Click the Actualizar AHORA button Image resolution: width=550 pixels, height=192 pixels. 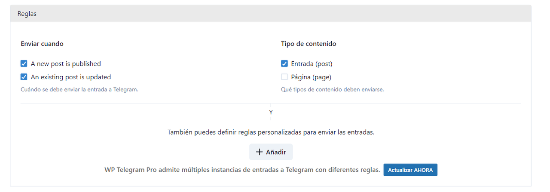(x=410, y=170)
